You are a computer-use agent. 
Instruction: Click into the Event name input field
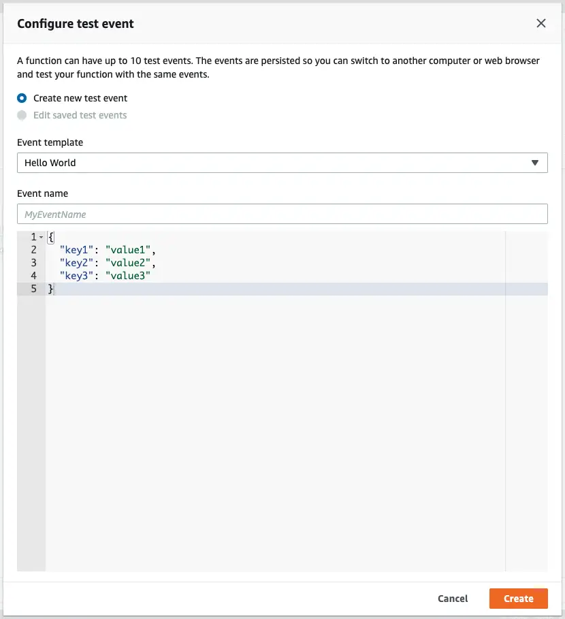[282, 214]
